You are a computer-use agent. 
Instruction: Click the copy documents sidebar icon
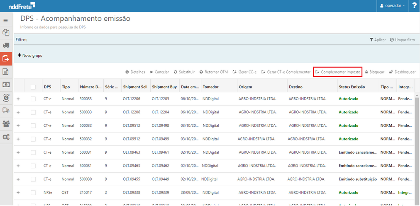[6, 32]
